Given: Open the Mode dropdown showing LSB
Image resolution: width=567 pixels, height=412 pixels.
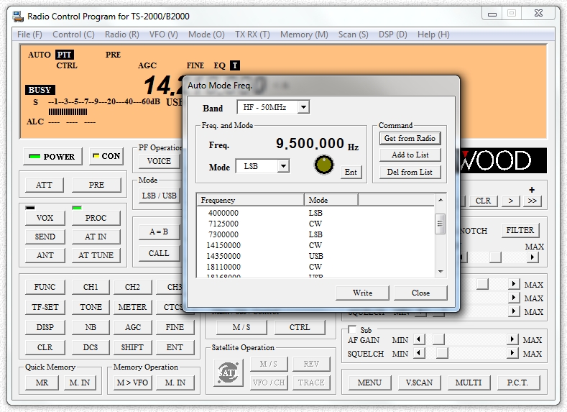Looking at the screenshot, I should tap(262, 166).
